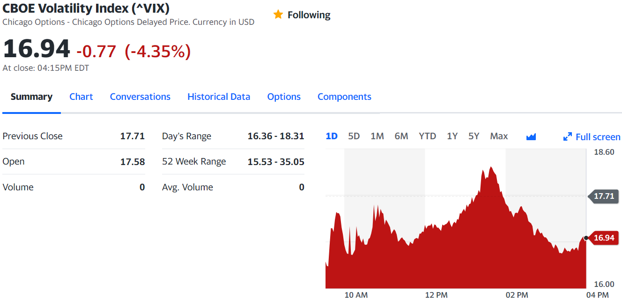Select the 1D chart range
The width and height of the screenshot is (622, 301).
point(332,136)
